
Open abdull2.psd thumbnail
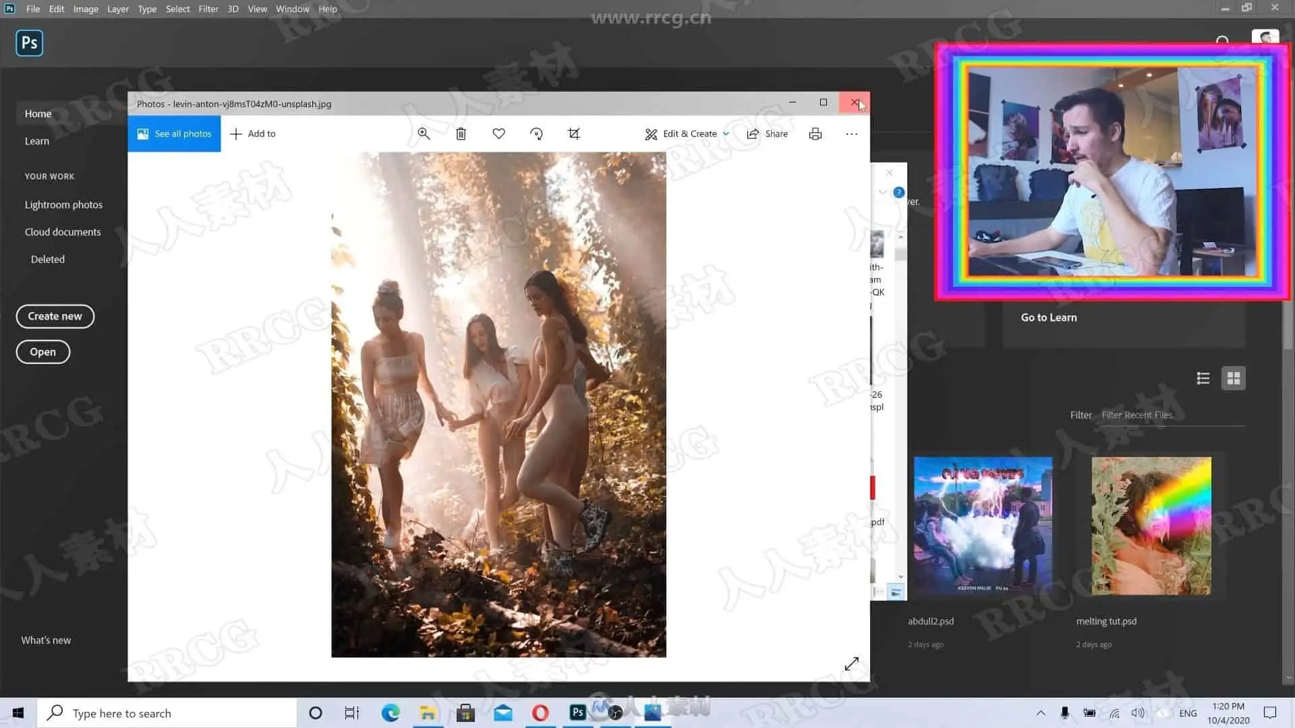click(x=983, y=526)
